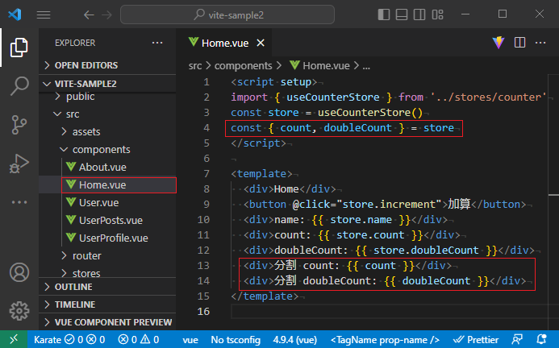Image resolution: width=559 pixels, height=348 pixels.
Task: Click the breadcrumb trailing ellipsis
Action: coord(366,67)
